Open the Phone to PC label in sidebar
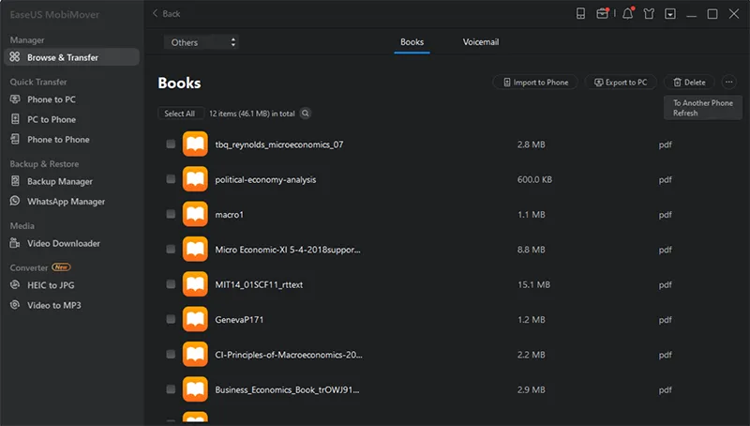 coord(52,99)
